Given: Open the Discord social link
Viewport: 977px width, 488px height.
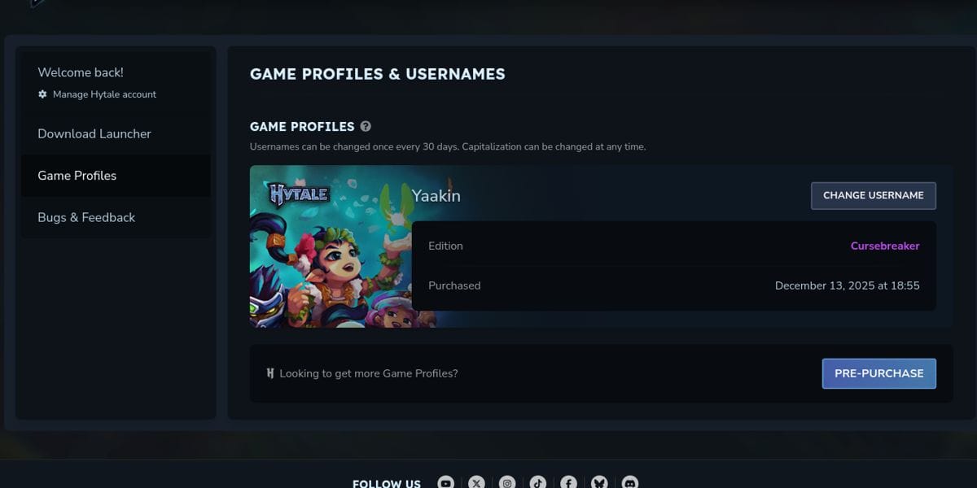Looking at the screenshot, I should (630, 483).
